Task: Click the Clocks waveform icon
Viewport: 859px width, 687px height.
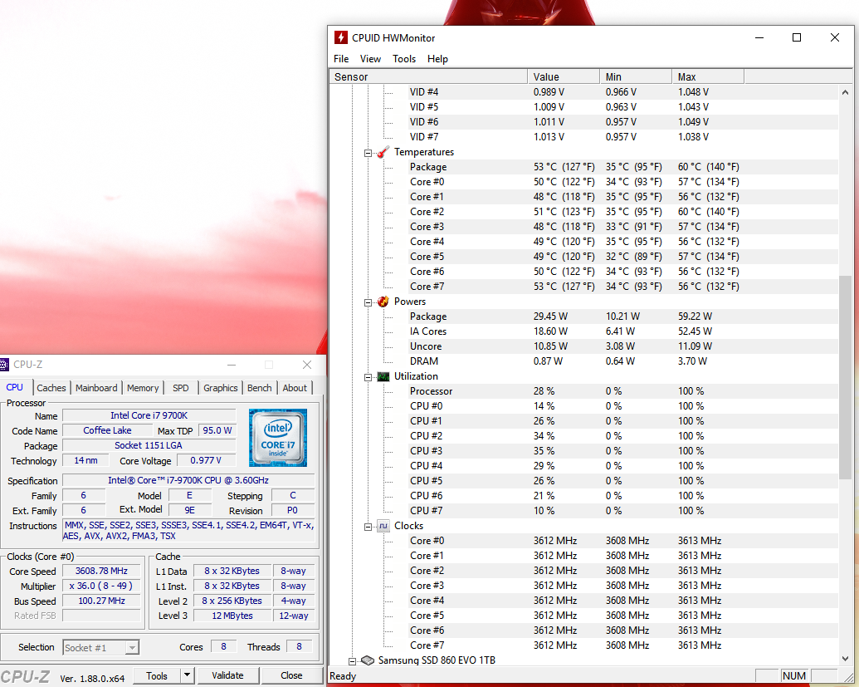Action: pyautogui.click(x=383, y=526)
